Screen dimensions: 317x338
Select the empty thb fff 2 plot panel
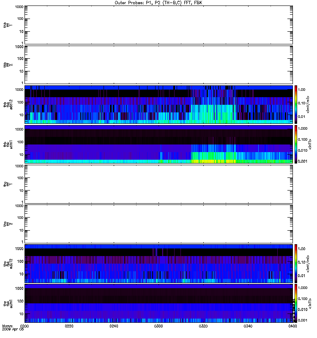click(x=159, y=65)
